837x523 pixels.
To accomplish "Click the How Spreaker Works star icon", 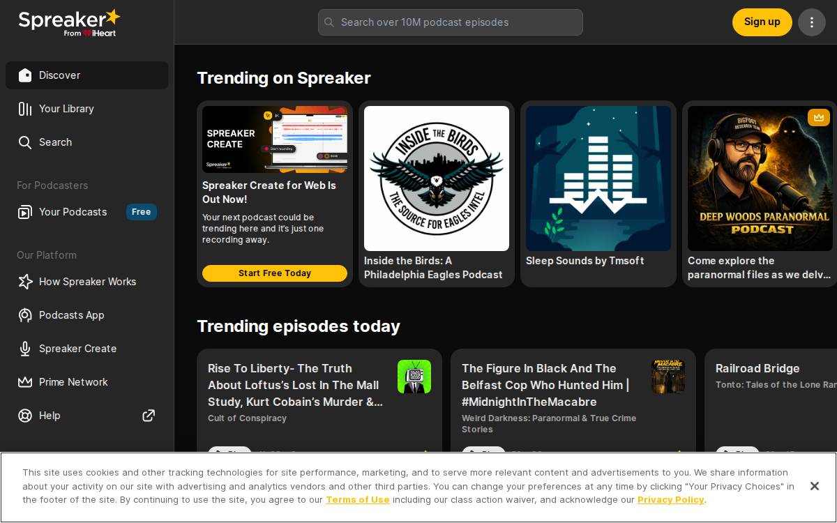I will [25, 282].
